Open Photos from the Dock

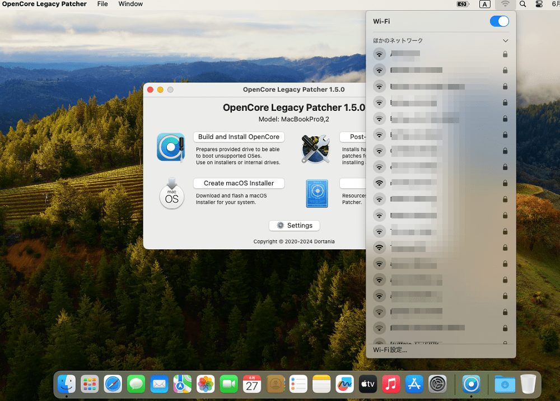point(206,384)
